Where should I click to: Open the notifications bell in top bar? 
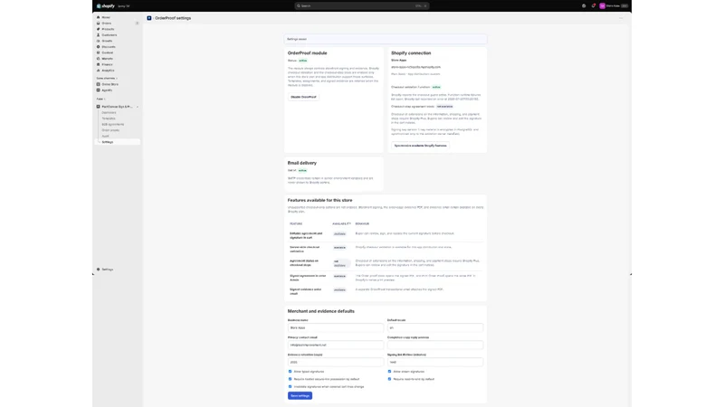coord(594,6)
